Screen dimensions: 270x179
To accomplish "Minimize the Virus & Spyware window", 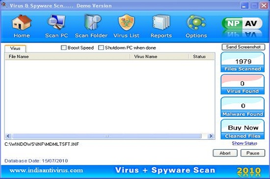I will click(x=244, y=6).
